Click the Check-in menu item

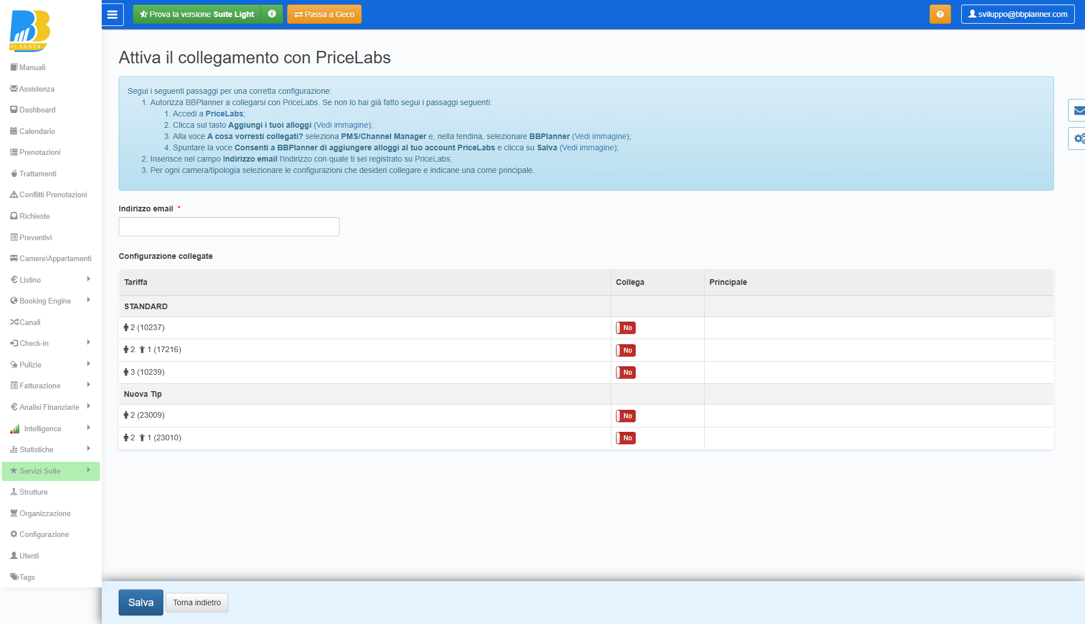[51, 343]
